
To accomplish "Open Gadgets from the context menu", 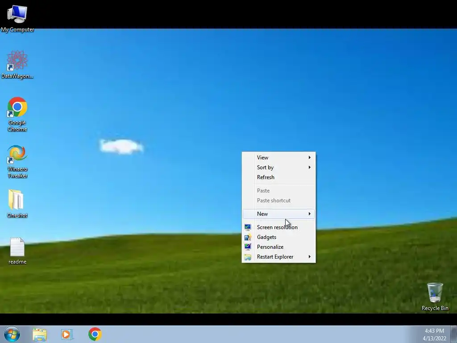I will point(278,237).
